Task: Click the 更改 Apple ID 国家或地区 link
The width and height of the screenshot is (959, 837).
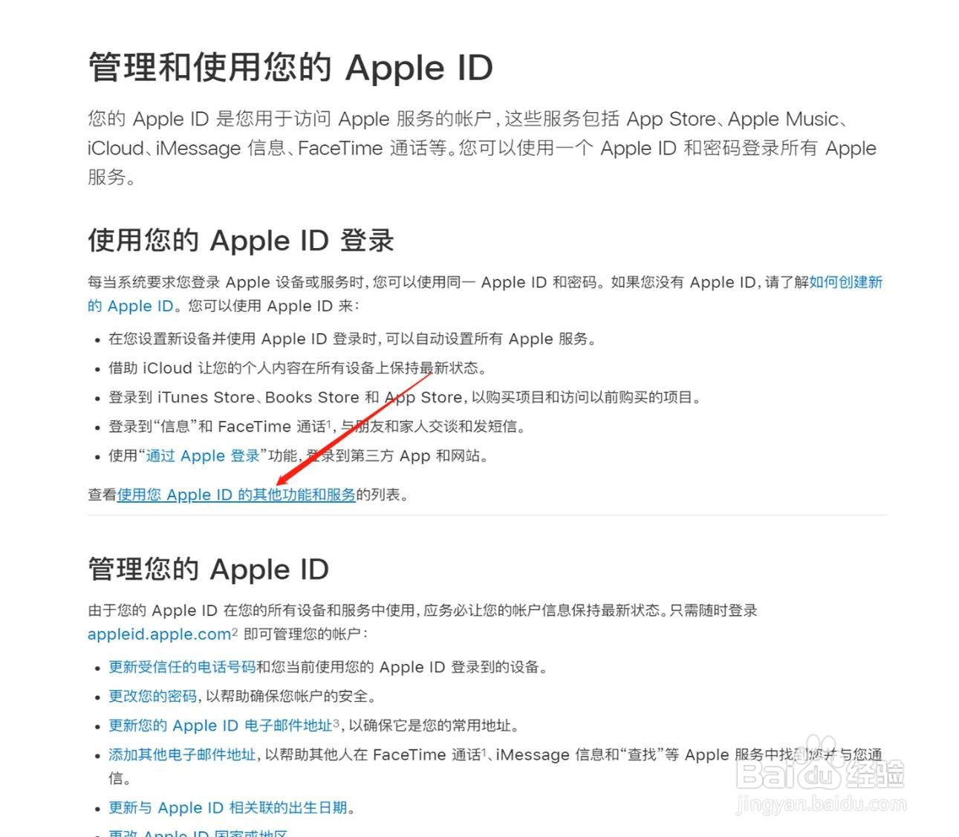Action: coord(198,833)
